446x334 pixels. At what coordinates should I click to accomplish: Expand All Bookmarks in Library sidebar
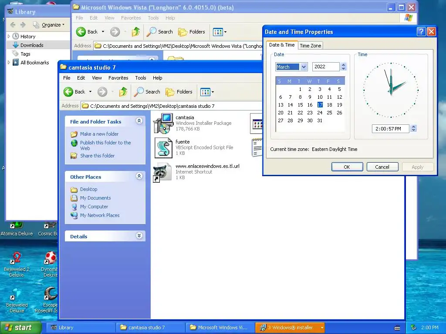(9, 63)
